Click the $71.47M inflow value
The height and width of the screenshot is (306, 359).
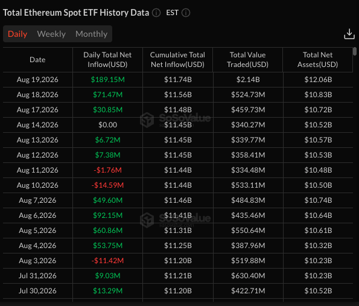click(107, 95)
